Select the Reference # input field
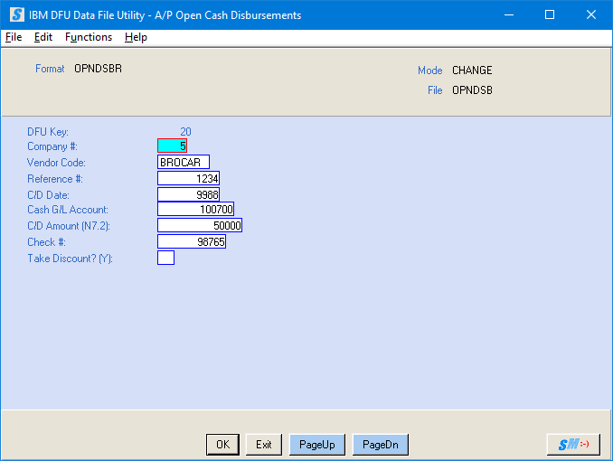613x461 pixels. click(188, 178)
